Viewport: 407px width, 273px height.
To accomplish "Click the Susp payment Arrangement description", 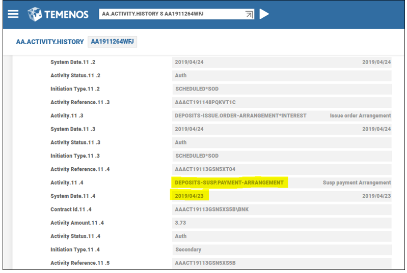I will click(x=357, y=183).
